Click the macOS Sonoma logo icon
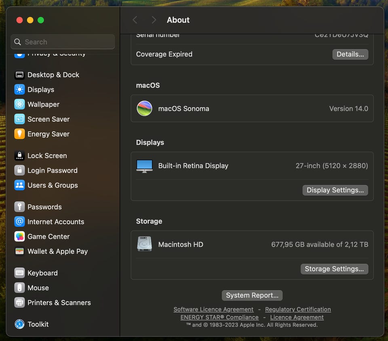This screenshot has height=341, width=388. tap(145, 109)
